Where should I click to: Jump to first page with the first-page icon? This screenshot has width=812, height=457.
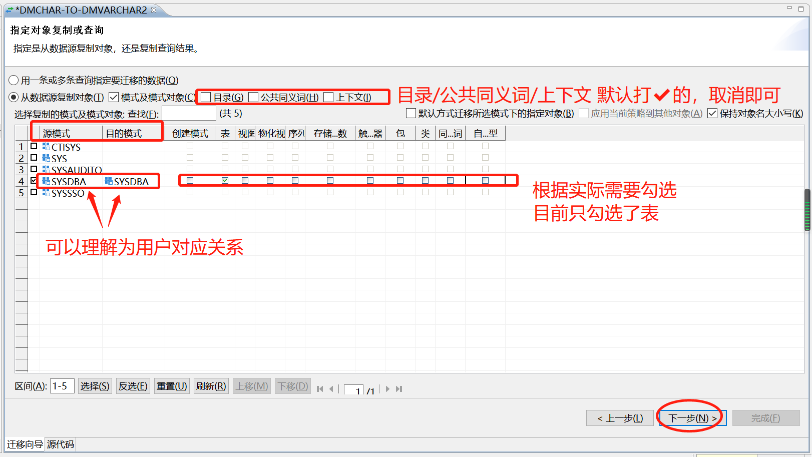pos(319,388)
